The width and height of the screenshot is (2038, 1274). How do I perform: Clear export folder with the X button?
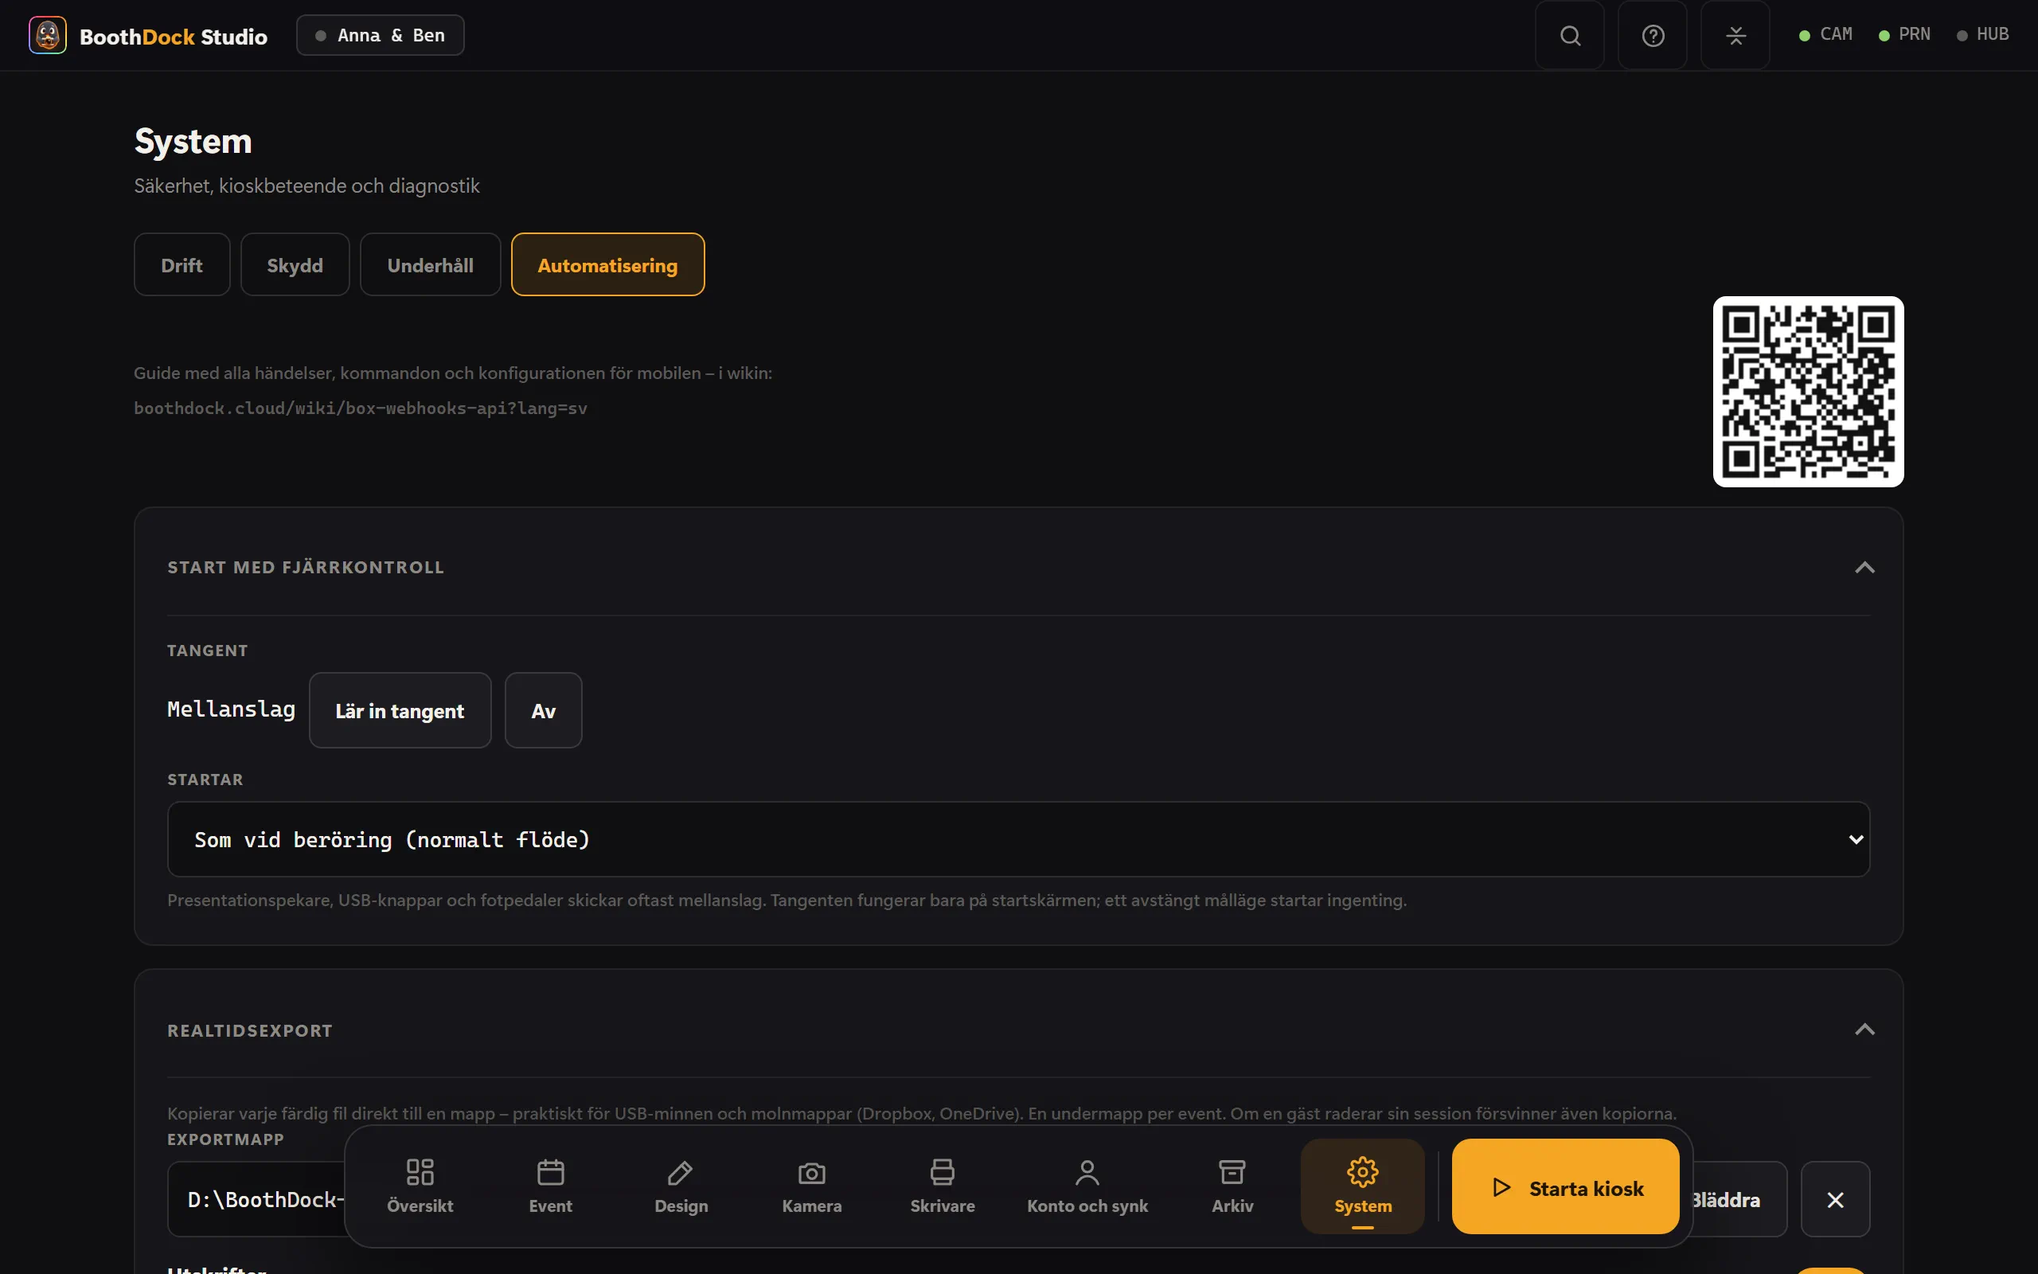click(x=1835, y=1199)
